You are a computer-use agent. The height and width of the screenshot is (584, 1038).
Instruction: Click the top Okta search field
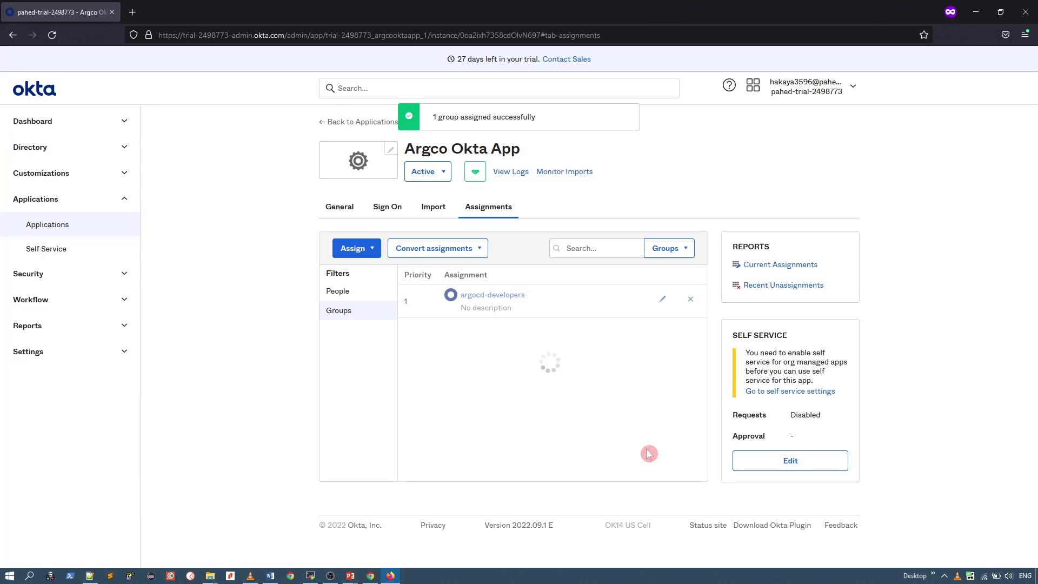pyautogui.click(x=499, y=88)
